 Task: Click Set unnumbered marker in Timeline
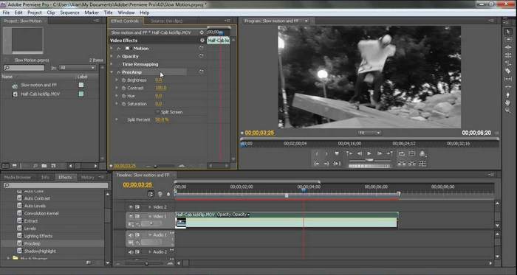click(168, 194)
